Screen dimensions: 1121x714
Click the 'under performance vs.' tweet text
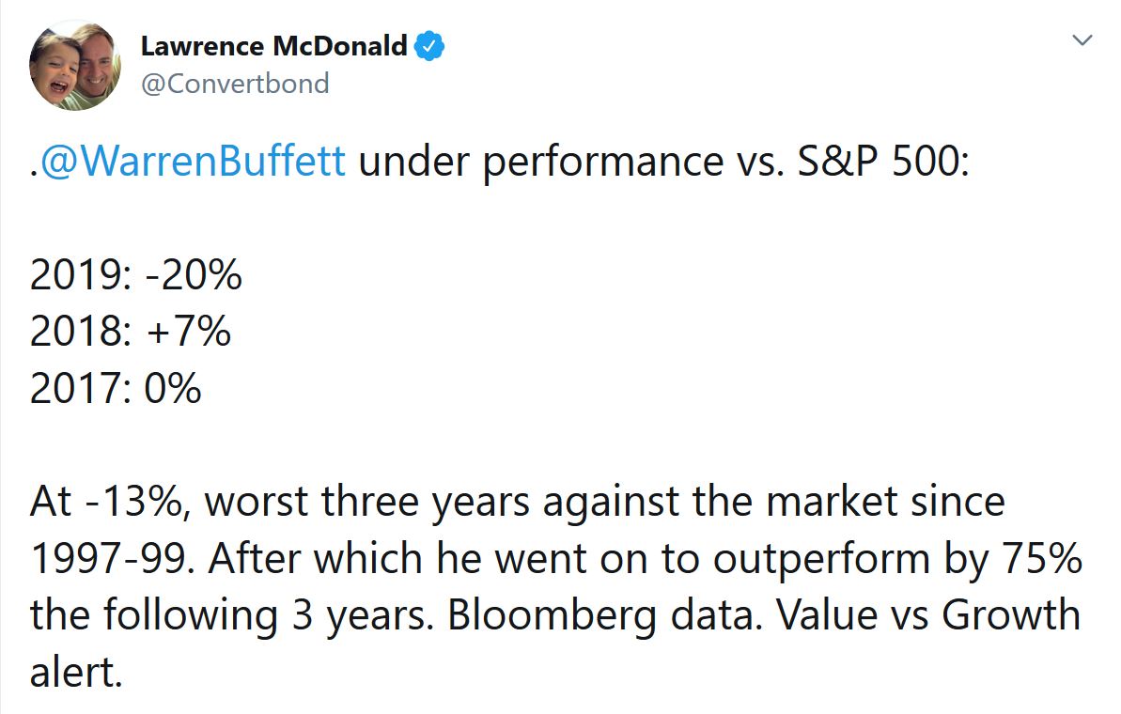pyautogui.click(x=571, y=163)
